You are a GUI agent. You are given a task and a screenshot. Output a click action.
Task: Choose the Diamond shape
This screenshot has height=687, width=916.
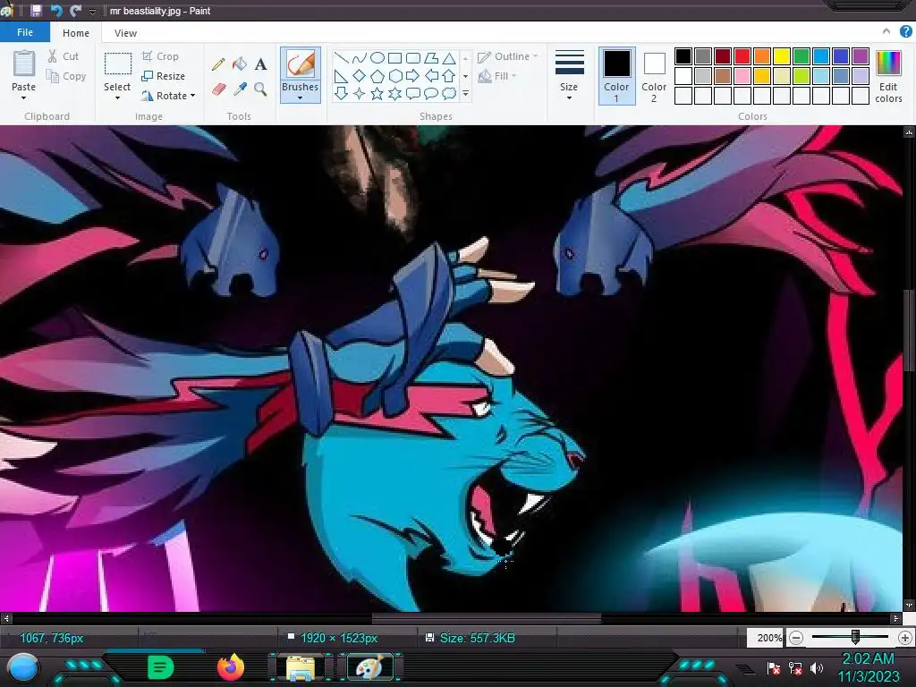360,76
